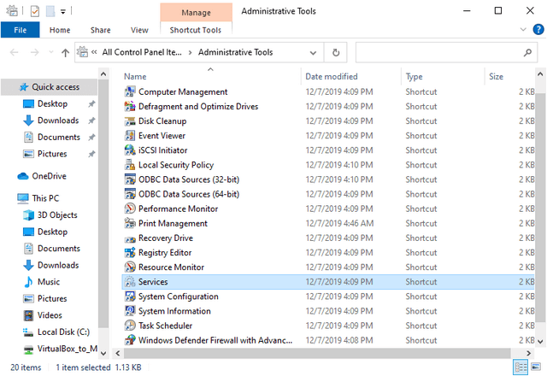
Task: Open pinned Pictures under Quick access
Action: 52,154
